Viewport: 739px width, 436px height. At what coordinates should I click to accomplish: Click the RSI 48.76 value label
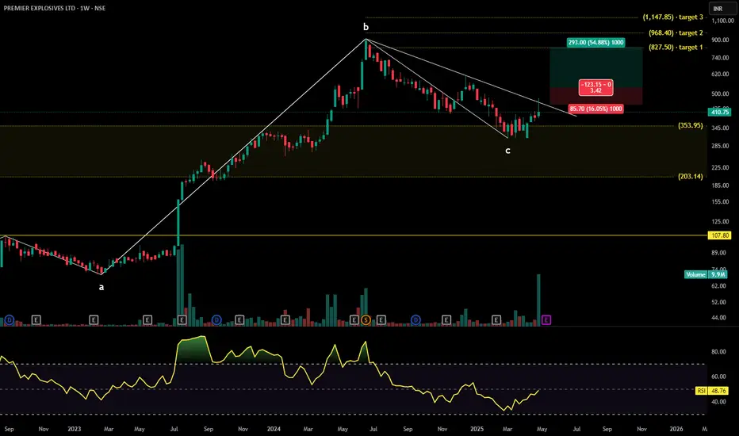point(712,391)
